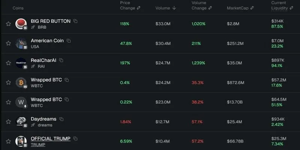The image size is (300, 150).
Task: Open BIG RED BUTTON coin name
Action: click(51, 21)
